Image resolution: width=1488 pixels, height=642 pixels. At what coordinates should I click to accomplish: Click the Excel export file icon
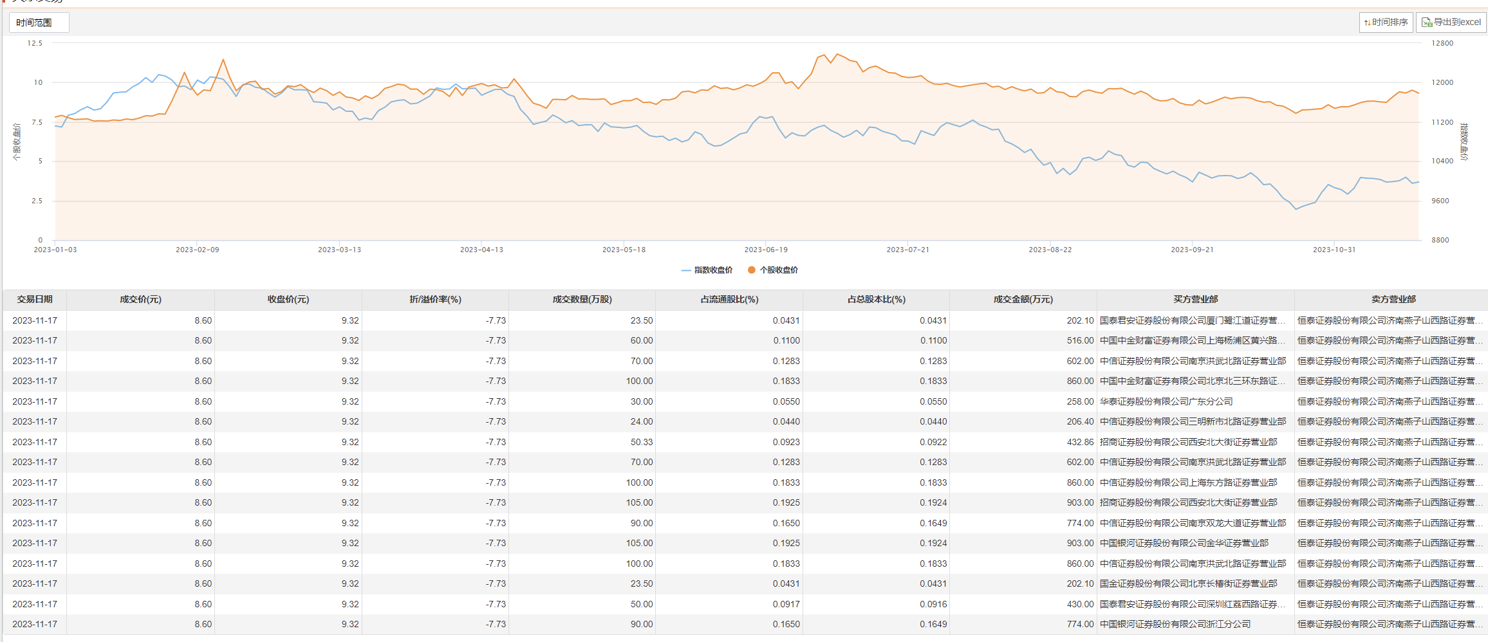pos(1427,23)
